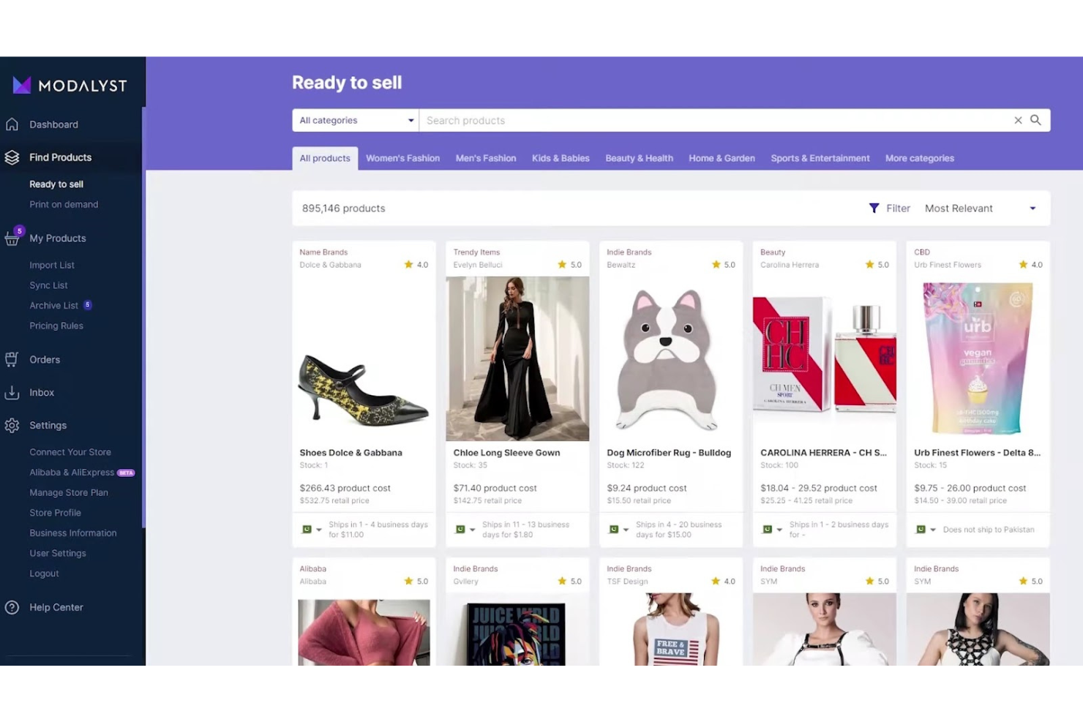This screenshot has height=722, width=1083.
Task: Open shipping country dropdown on Dog Microfiber Rug
Action: pos(619,530)
